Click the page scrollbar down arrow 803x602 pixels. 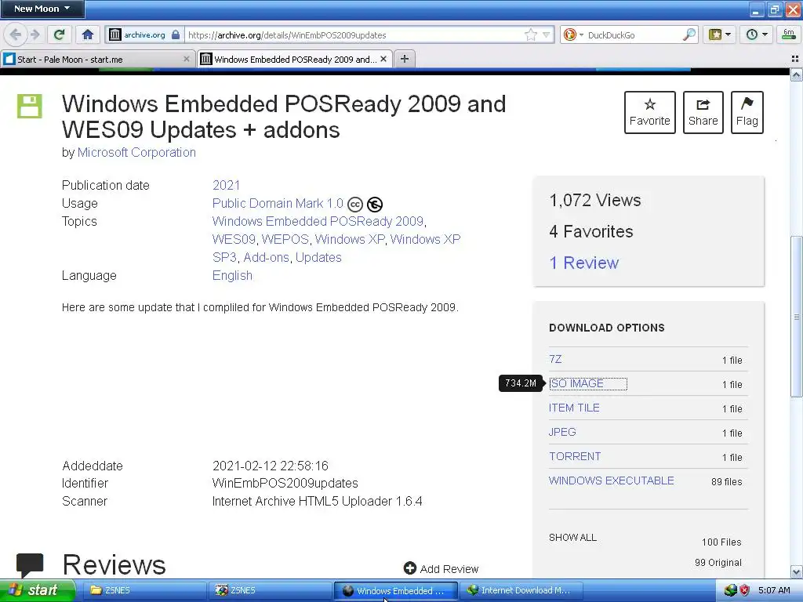pyautogui.click(x=797, y=571)
